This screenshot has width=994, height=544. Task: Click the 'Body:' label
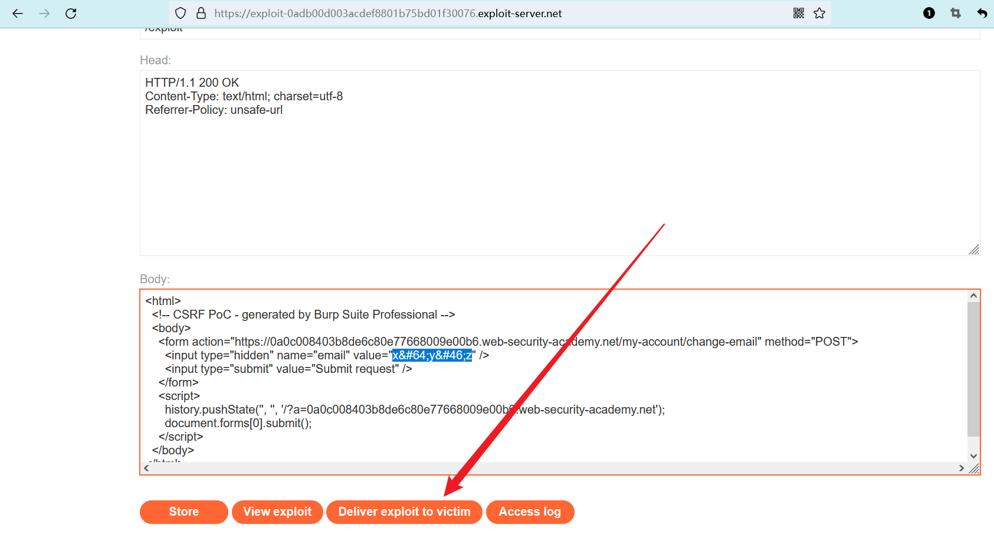point(155,279)
